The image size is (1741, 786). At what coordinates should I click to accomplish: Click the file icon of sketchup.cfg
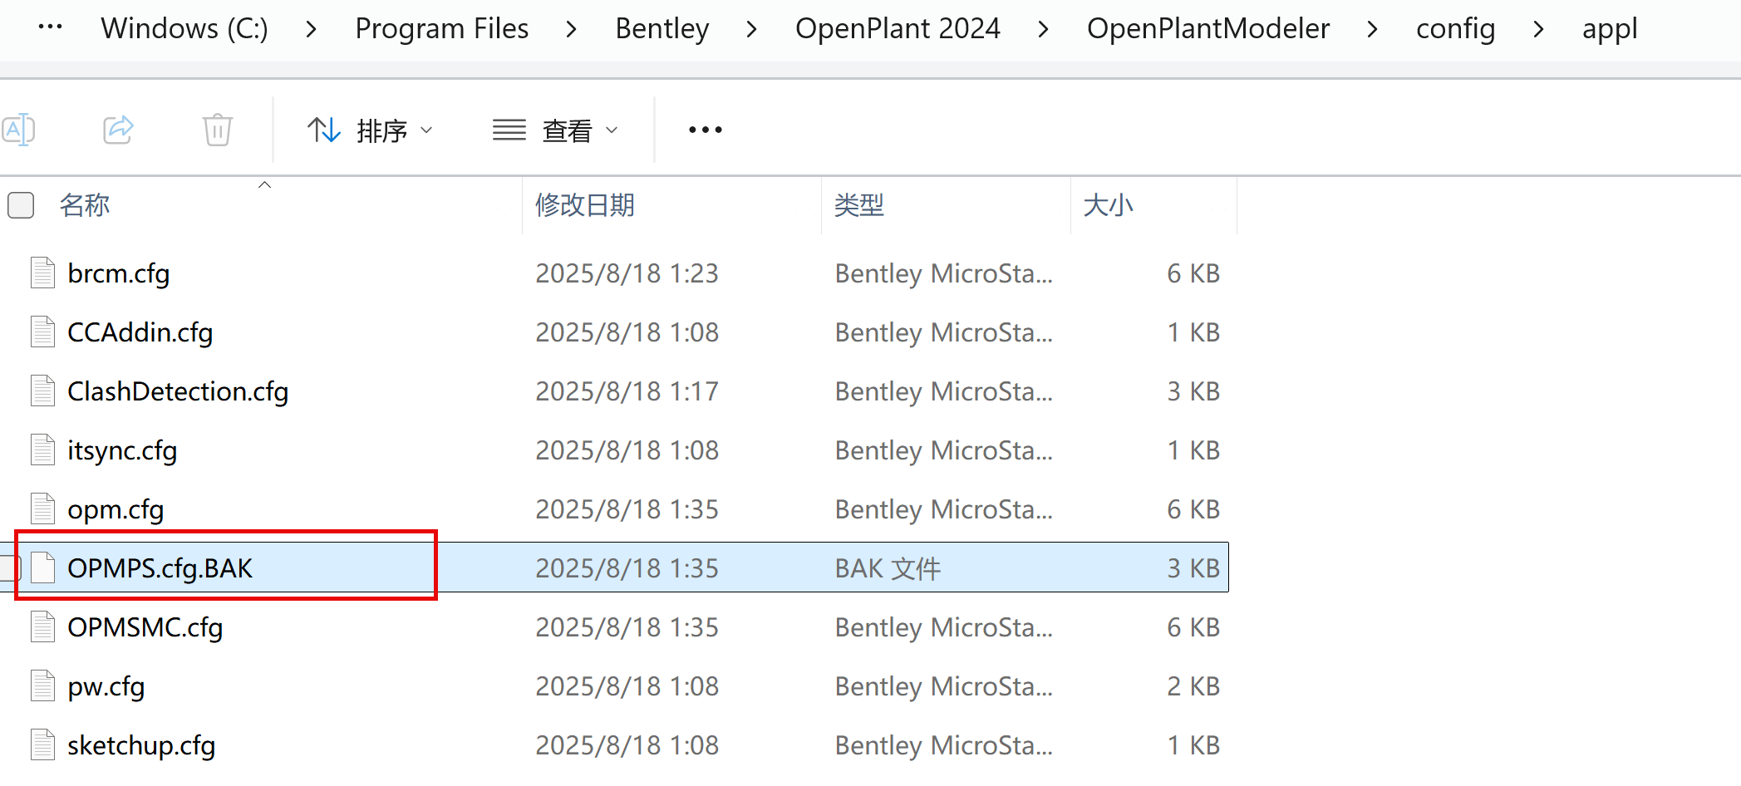coord(42,744)
